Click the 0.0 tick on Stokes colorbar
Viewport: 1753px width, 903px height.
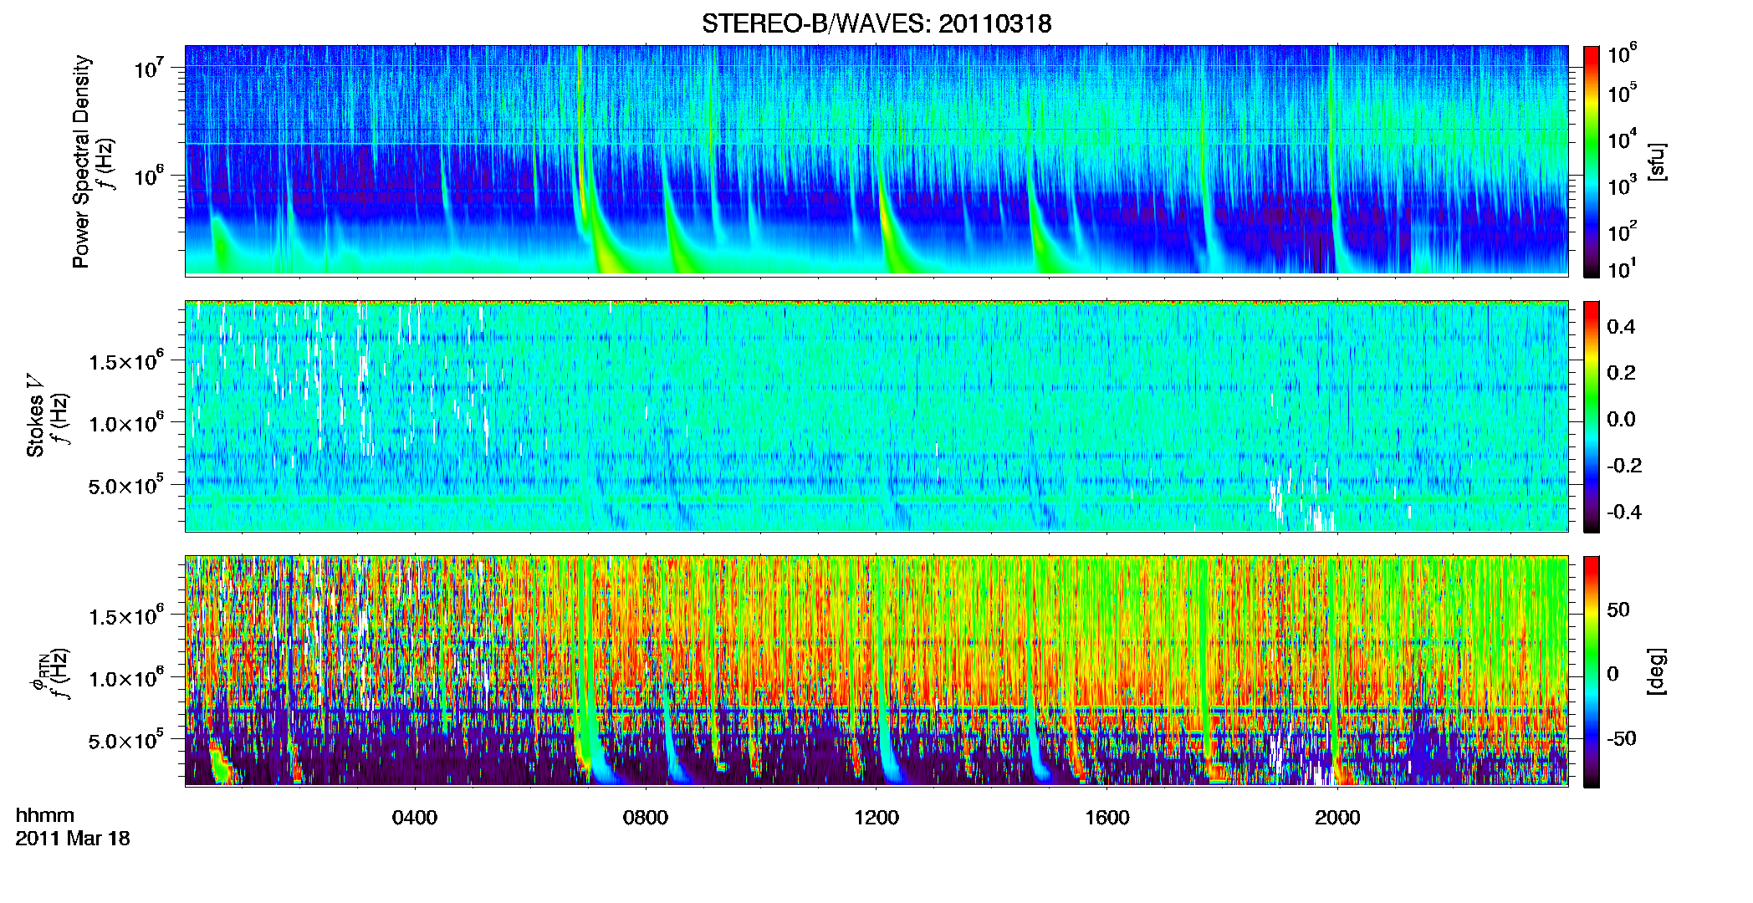[1621, 419]
